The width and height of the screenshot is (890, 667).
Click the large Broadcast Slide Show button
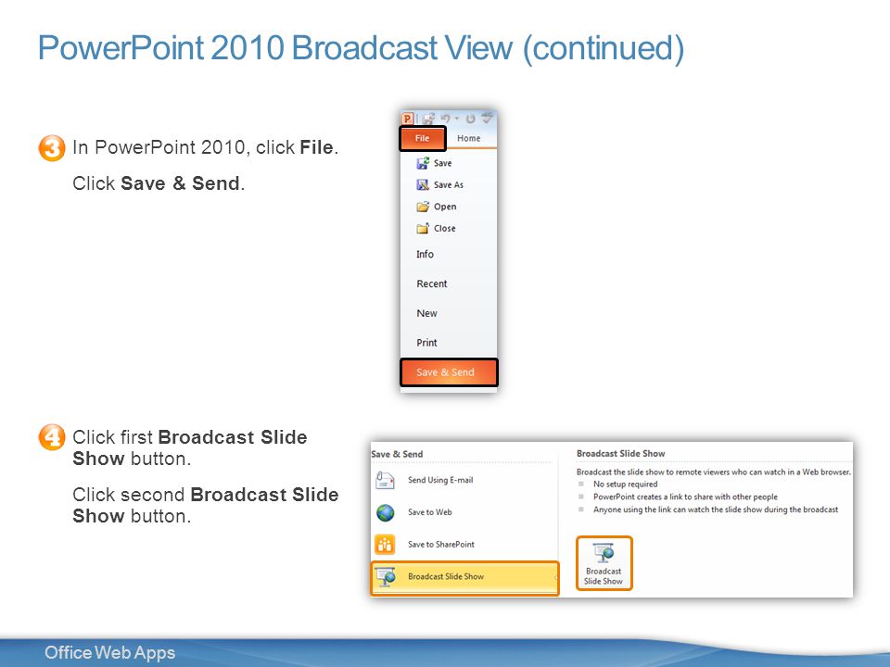(x=604, y=563)
